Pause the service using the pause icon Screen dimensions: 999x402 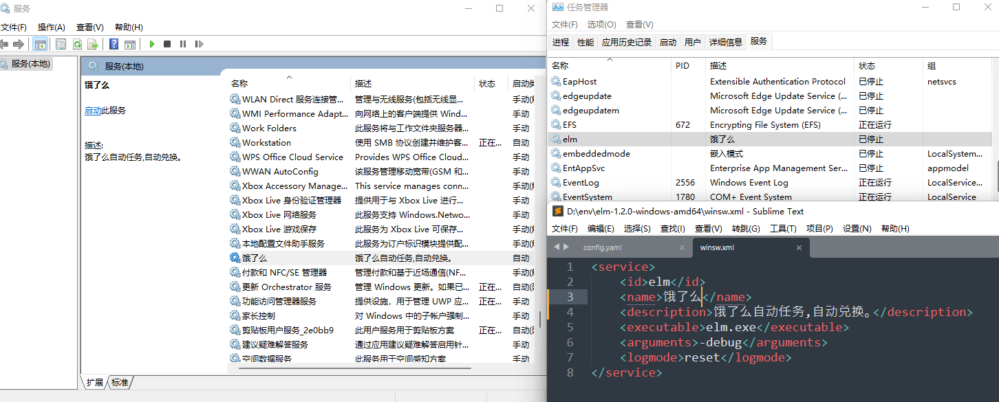pyautogui.click(x=182, y=44)
